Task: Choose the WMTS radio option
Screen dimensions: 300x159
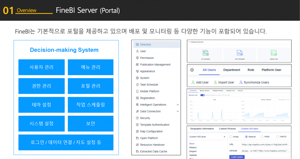Action: click(277, 137)
